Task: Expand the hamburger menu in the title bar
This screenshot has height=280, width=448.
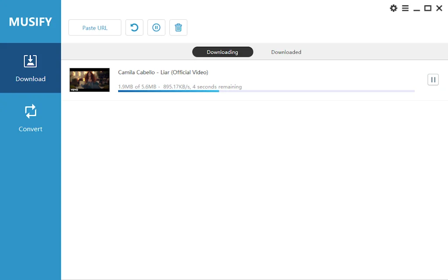Action: point(405,8)
